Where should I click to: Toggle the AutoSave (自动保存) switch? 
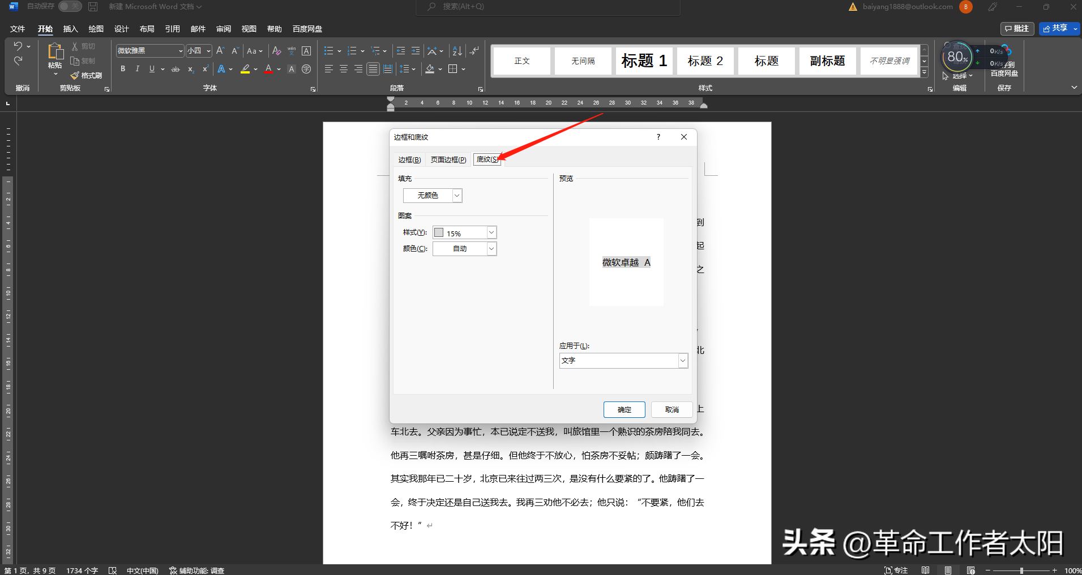point(70,6)
